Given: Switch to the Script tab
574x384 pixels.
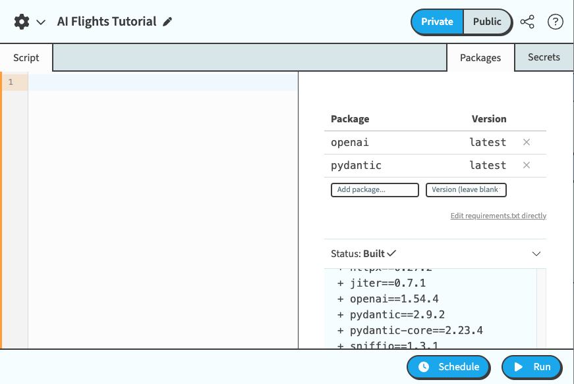Looking at the screenshot, I should coord(26,57).
